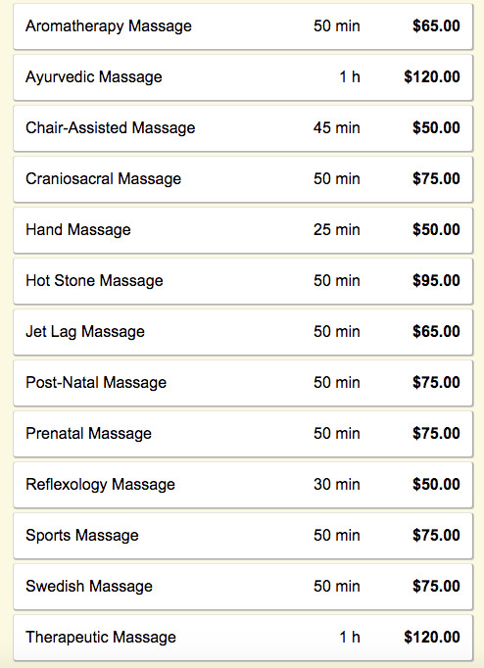The height and width of the screenshot is (668, 484).
Task: Choose the Ayurvedic Massage option
Action: 243,77
